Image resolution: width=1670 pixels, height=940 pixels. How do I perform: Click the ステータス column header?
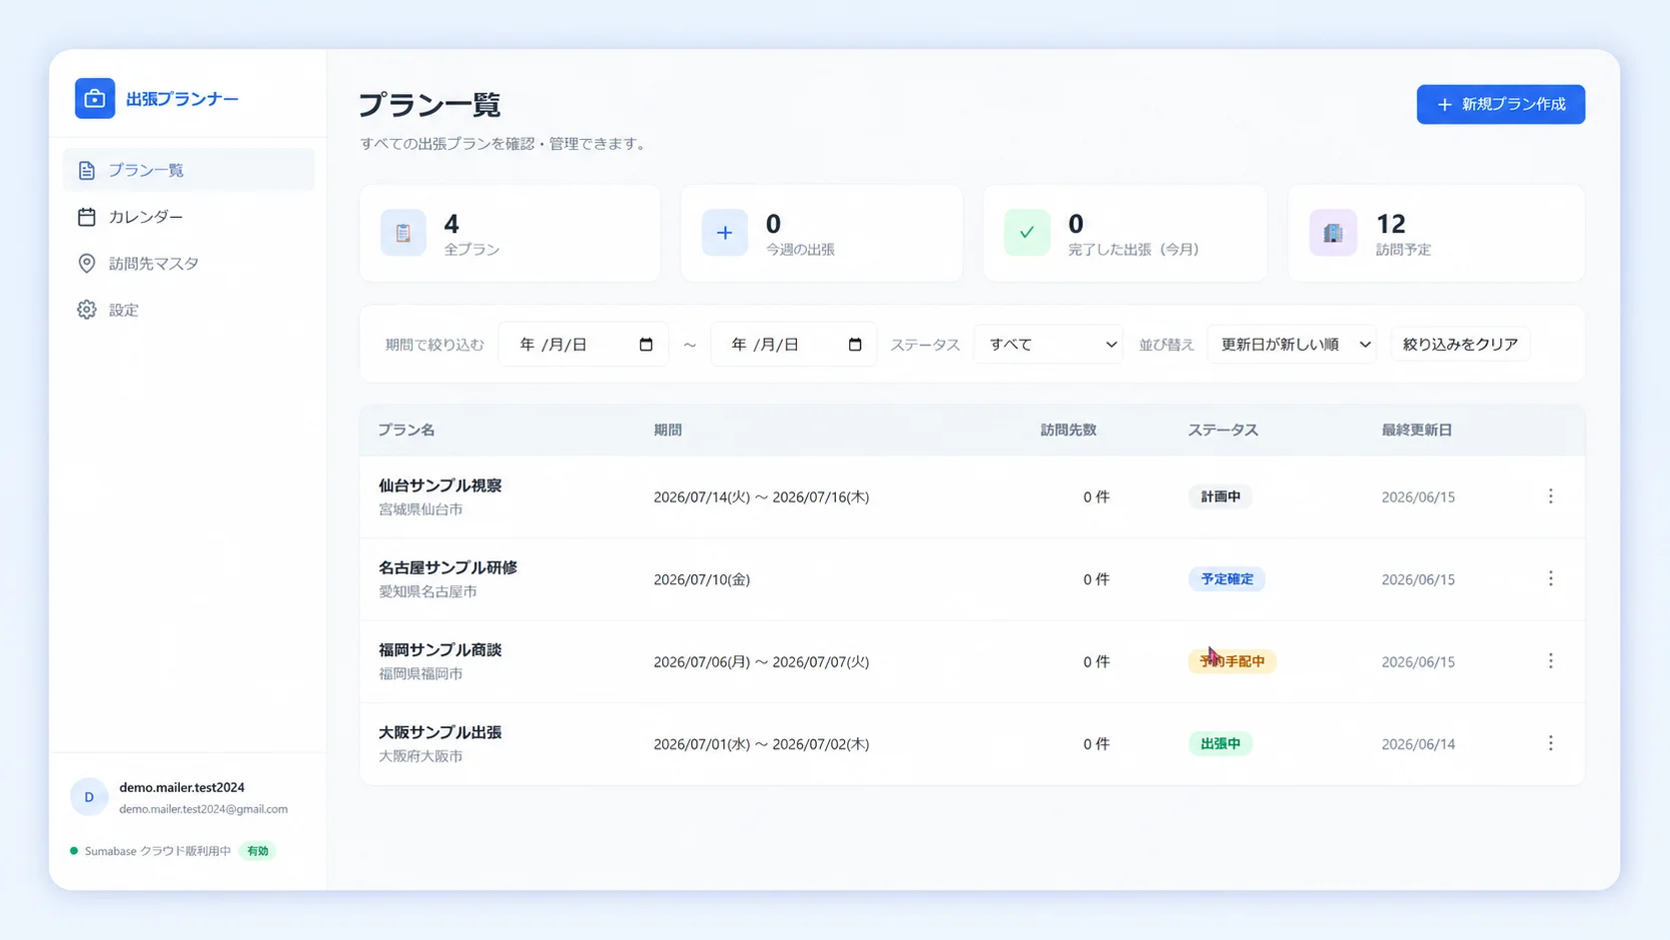point(1223,431)
